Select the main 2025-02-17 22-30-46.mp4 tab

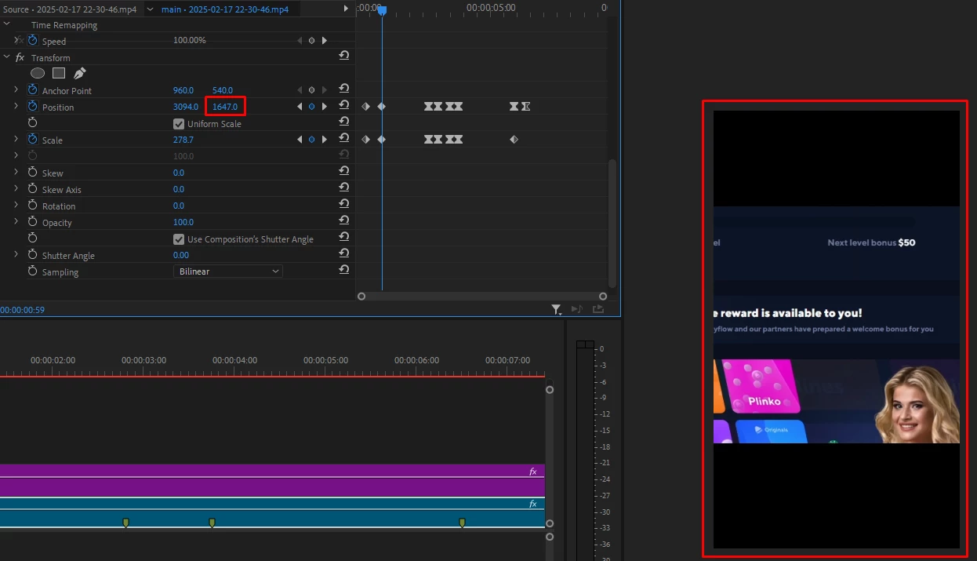pos(225,9)
